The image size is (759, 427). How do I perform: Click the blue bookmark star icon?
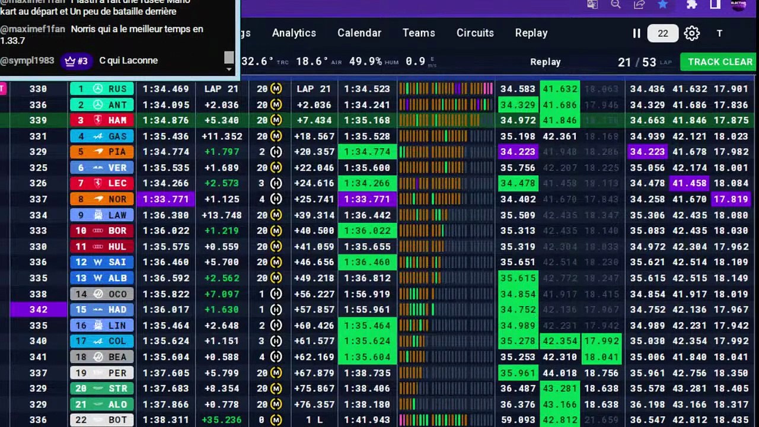click(x=663, y=5)
